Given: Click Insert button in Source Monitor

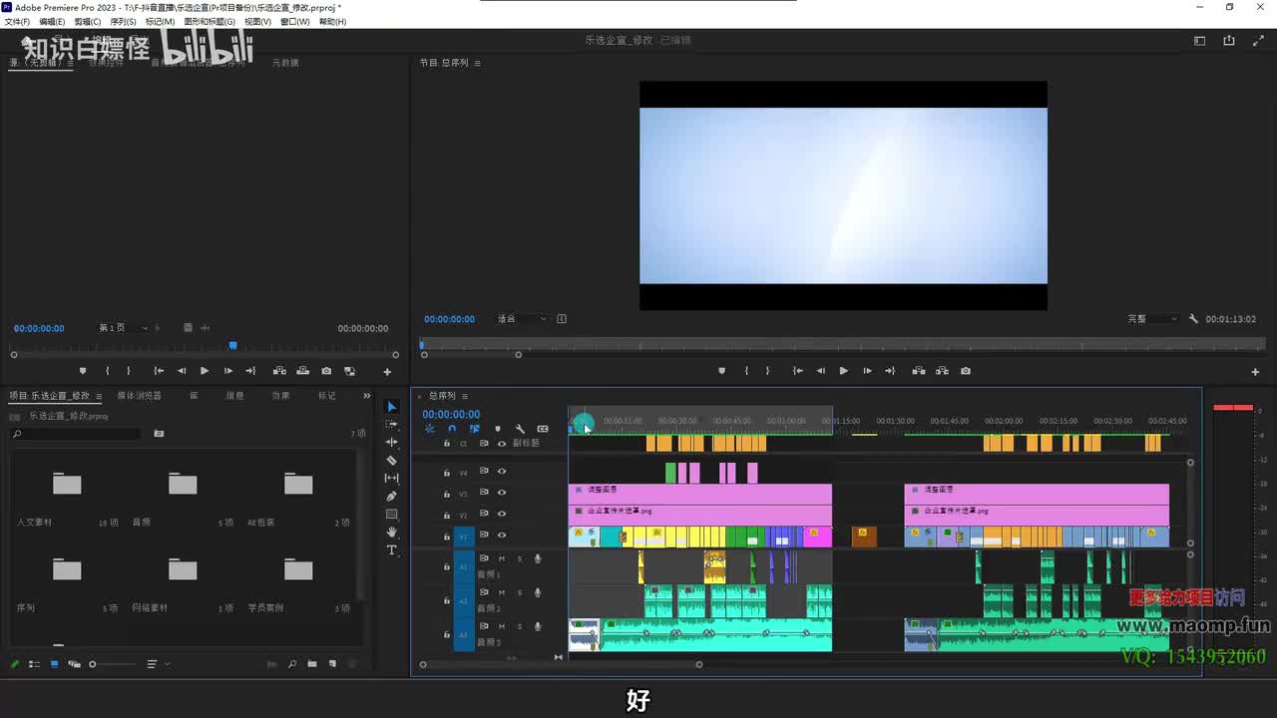Looking at the screenshot, I should 279,371.
